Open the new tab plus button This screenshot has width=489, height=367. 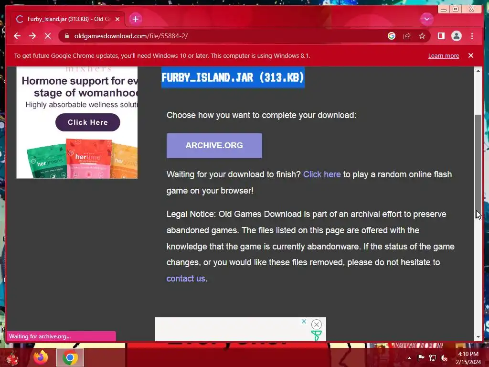pyautogui.click(x=135, y=19)
